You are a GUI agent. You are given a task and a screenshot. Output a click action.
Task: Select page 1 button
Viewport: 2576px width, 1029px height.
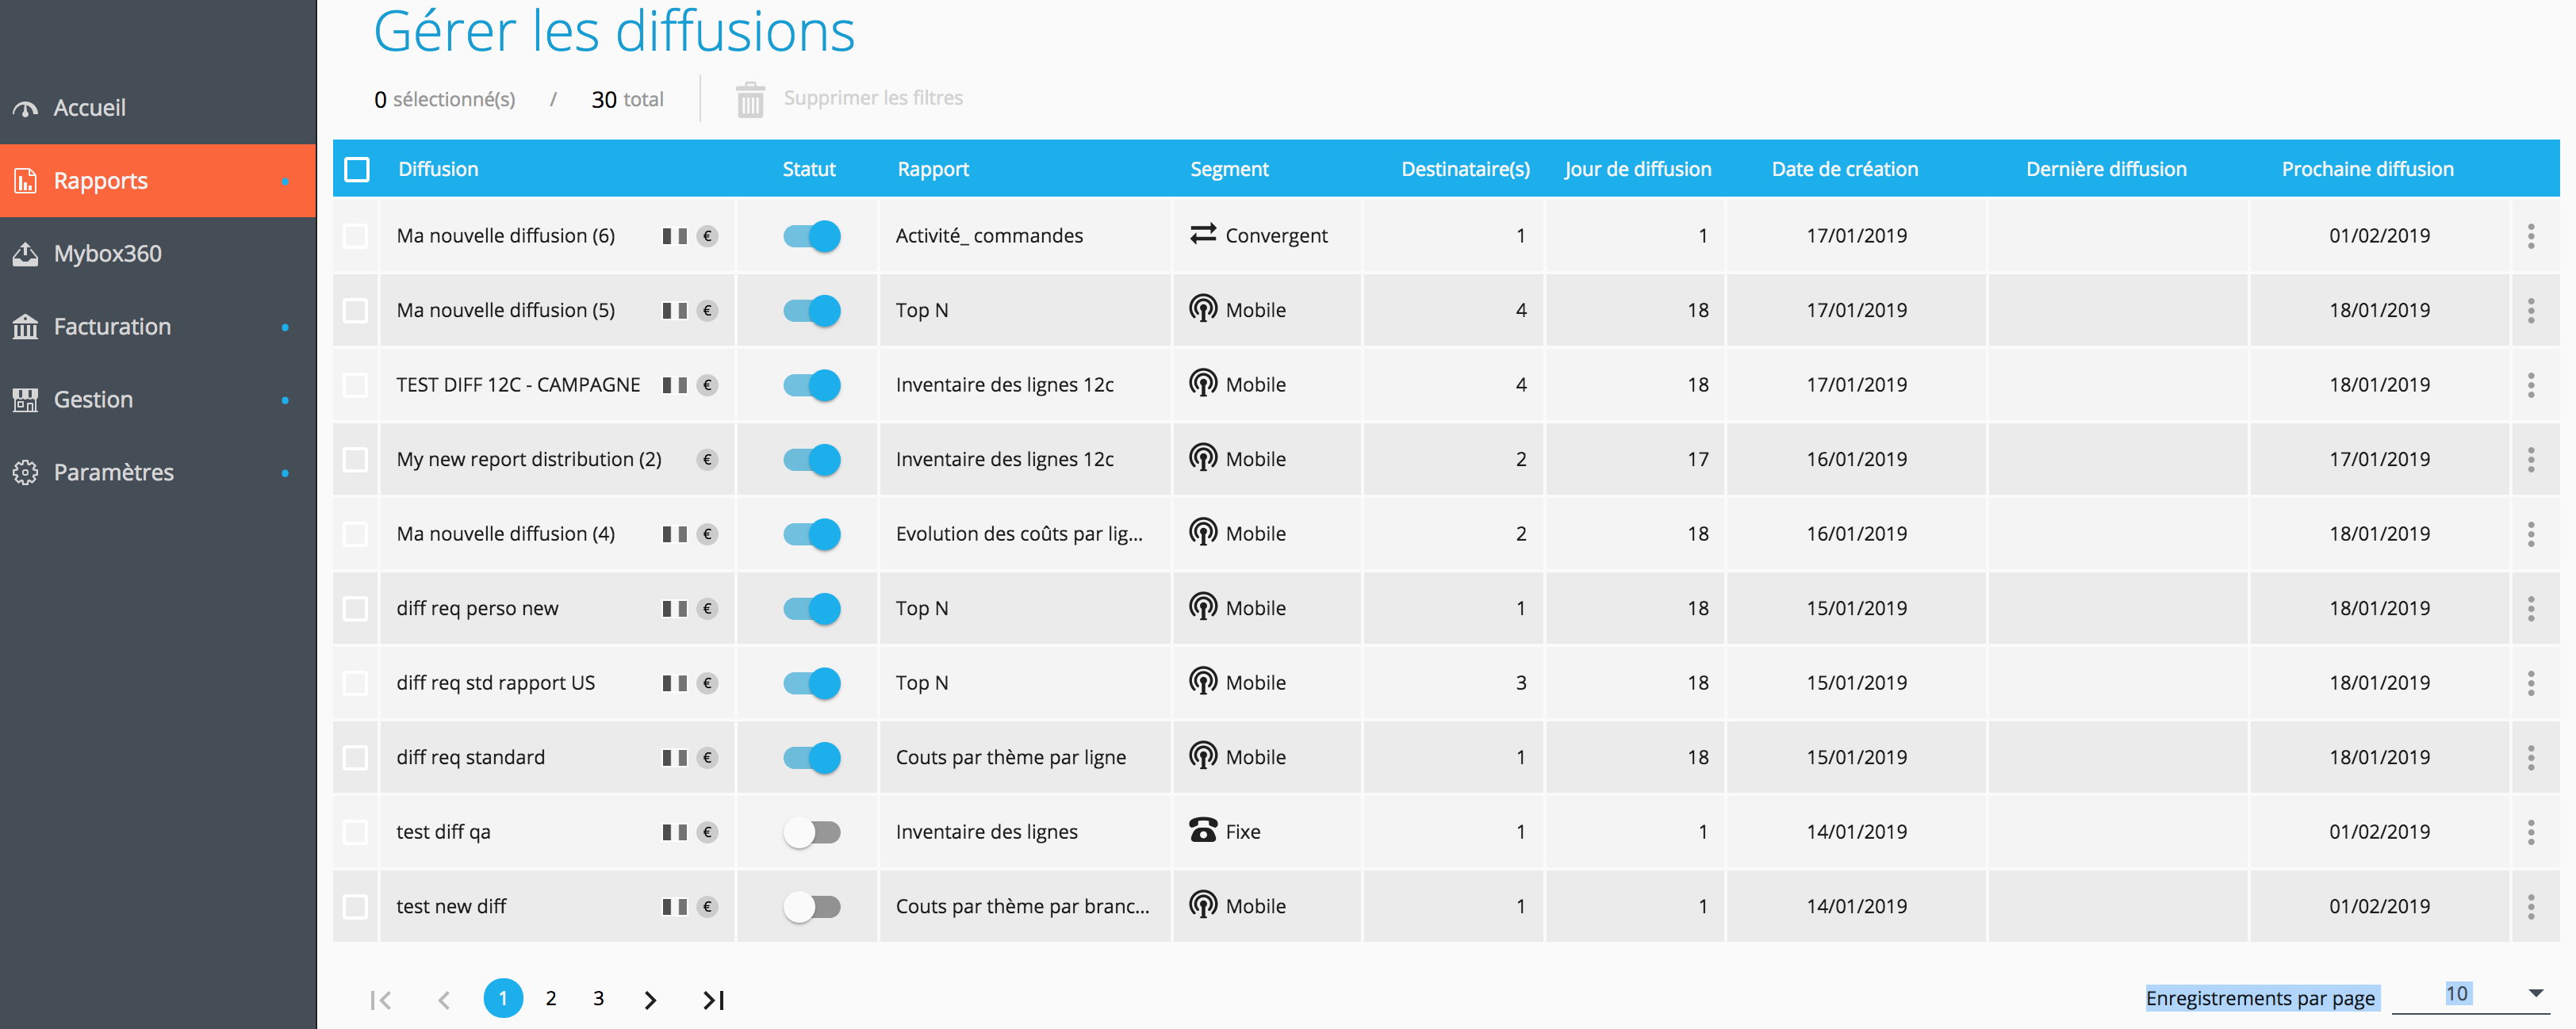(503, 998)
